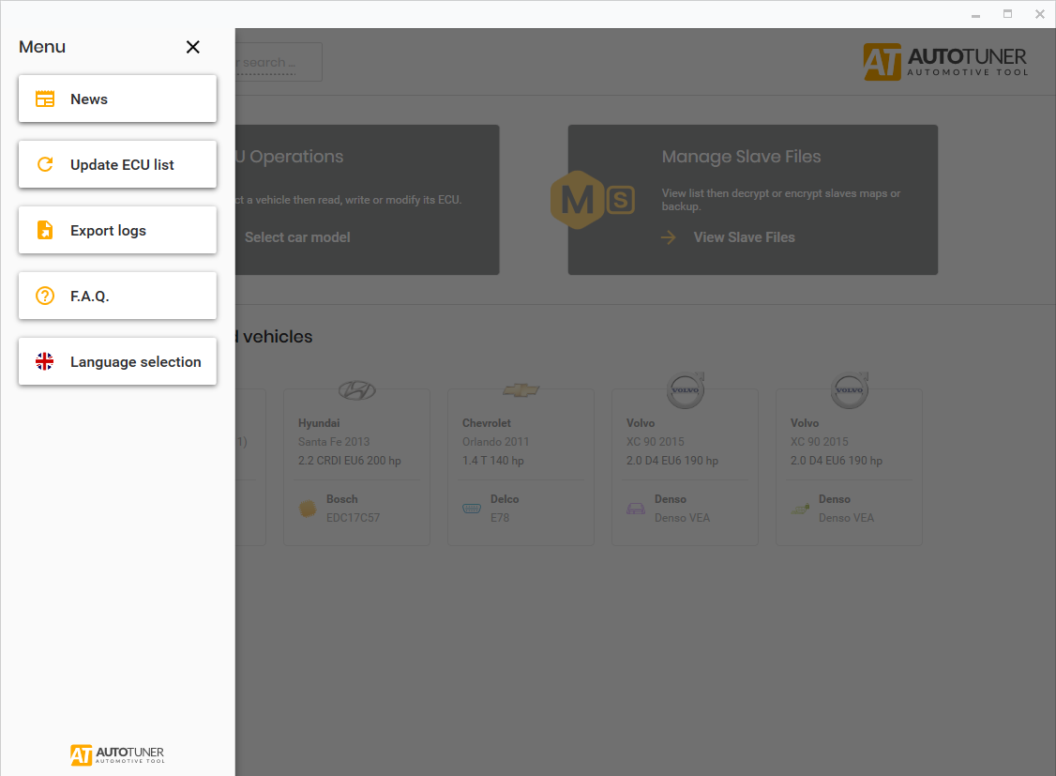Click the Export logs file icon
The image size is (1056, 776).
pyautogui.click(x=44, y=230)
